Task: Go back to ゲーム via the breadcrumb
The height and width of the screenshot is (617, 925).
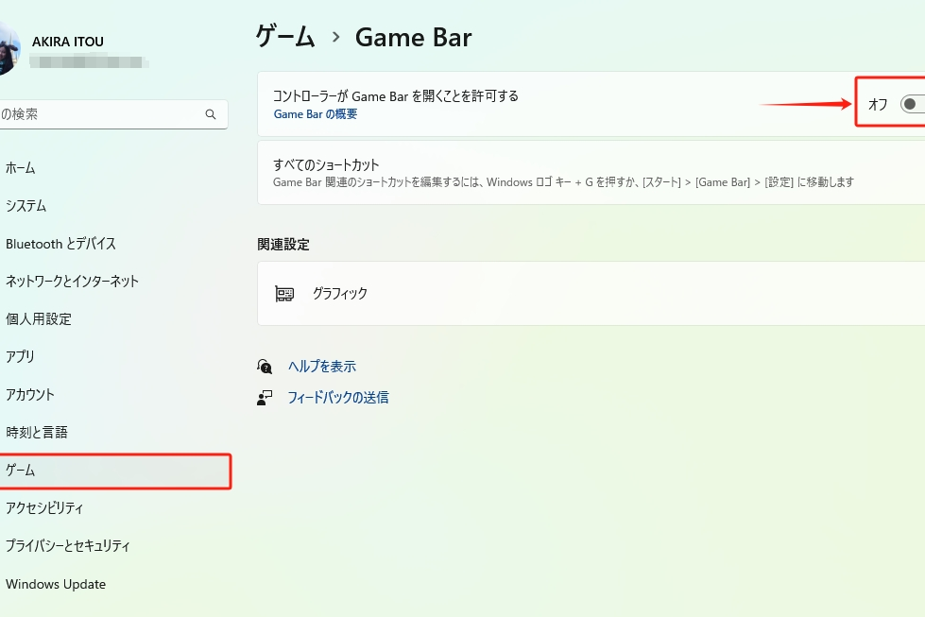Action: point(285,37)
